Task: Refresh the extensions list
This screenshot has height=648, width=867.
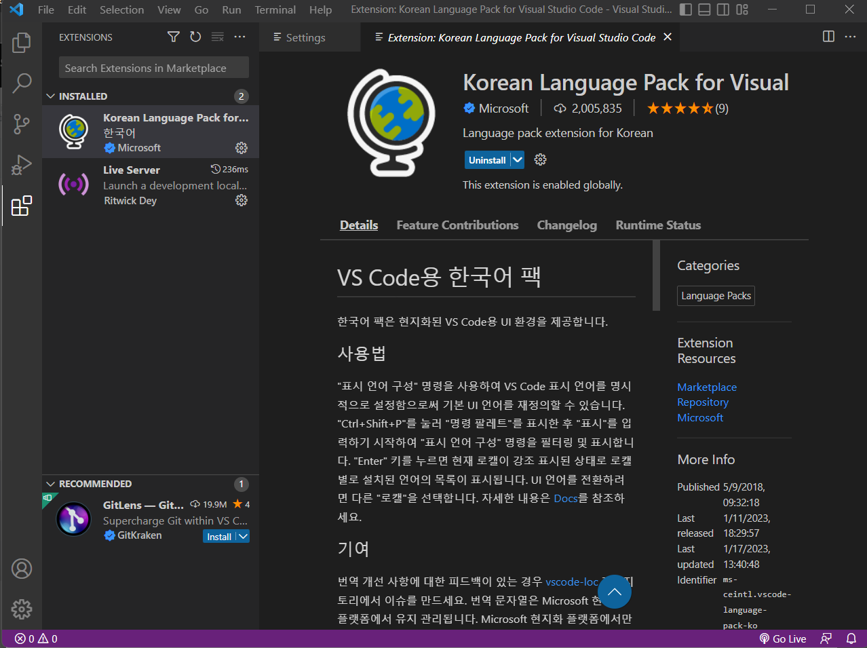Action: [x=195, y=37]
